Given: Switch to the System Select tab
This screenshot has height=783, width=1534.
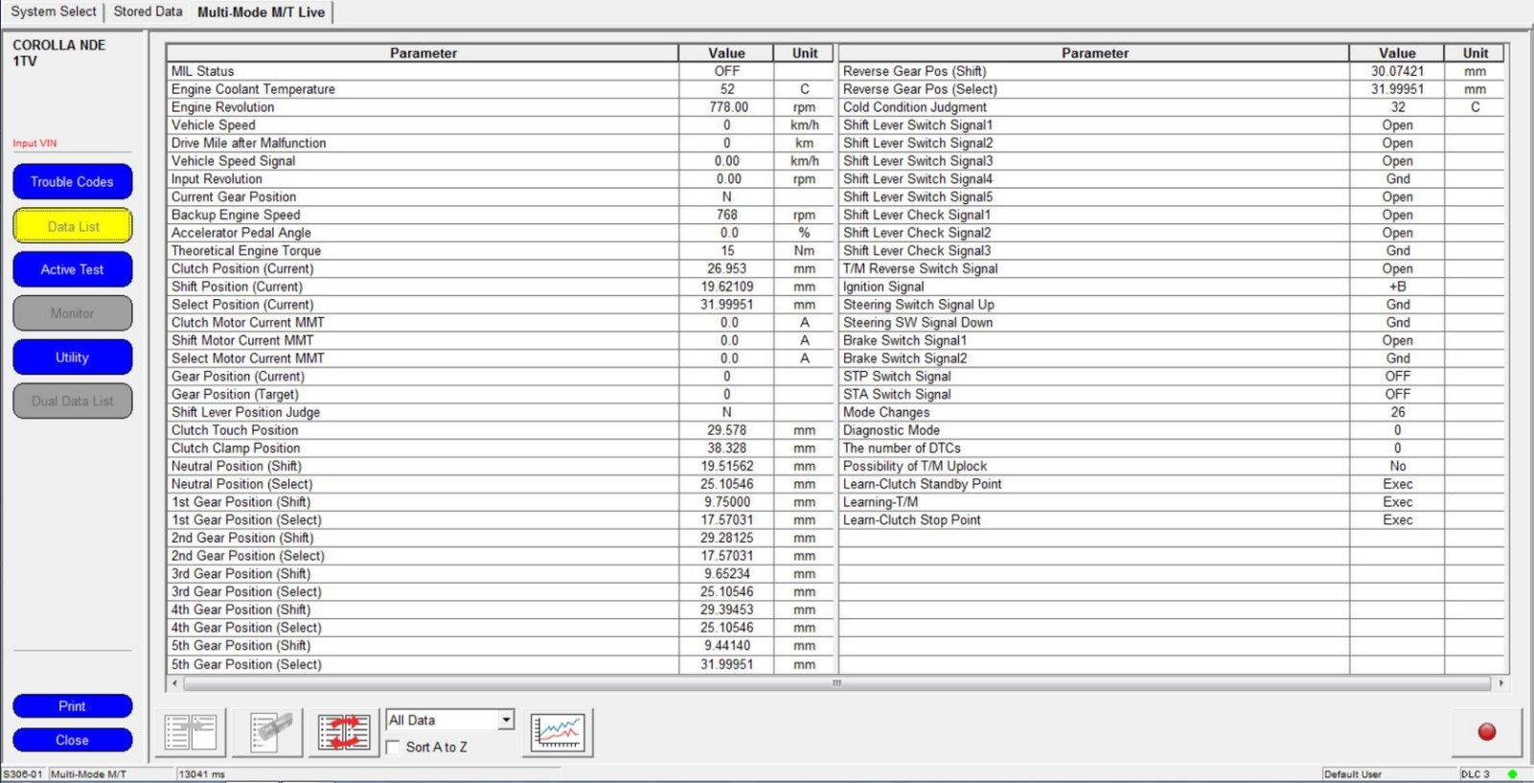Looking at the screenshot, I should click(54, 12).
